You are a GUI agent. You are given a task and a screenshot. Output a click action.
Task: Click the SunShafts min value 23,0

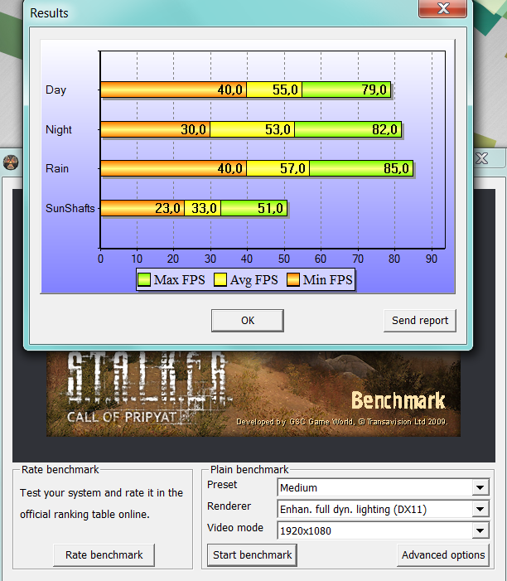(x=167, y=208)
